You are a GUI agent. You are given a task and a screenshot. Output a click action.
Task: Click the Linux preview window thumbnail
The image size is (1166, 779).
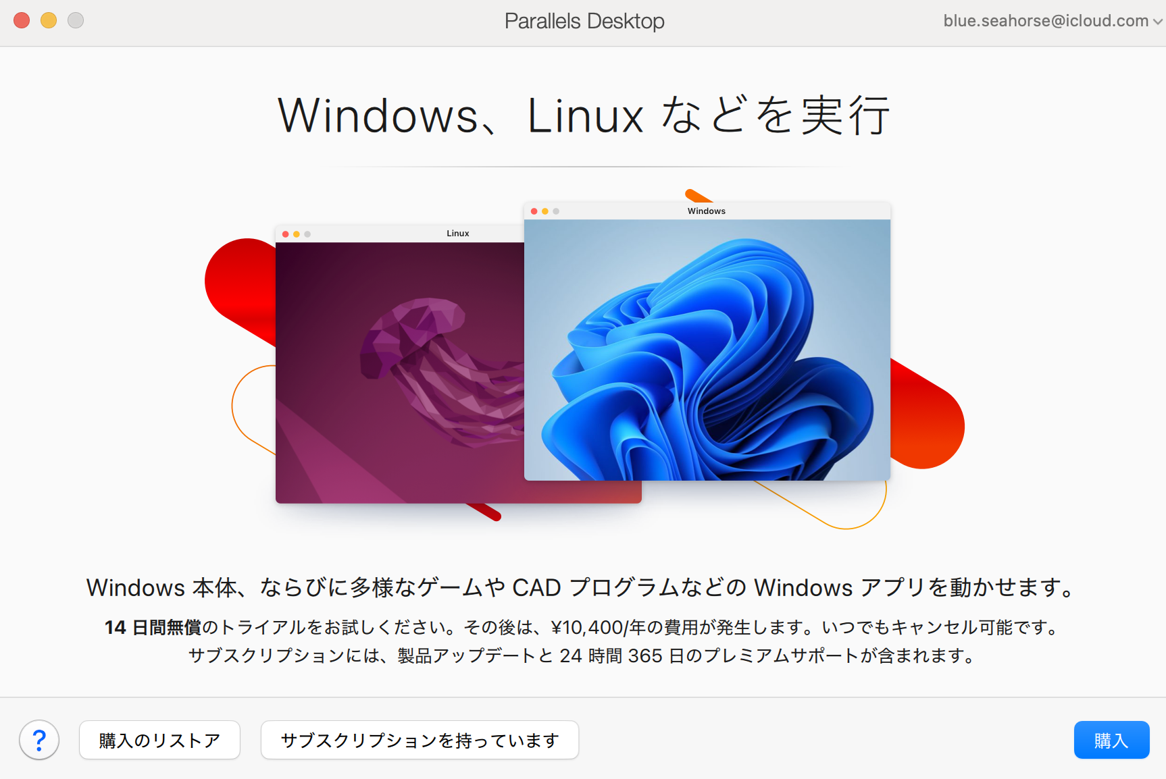pyautogui.click(x=400, y=365)
